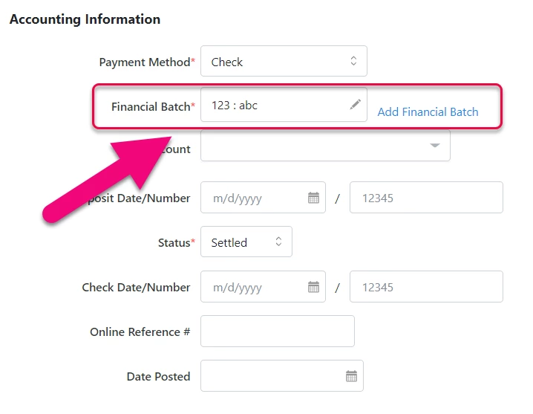Click the pencil edit icon in Financial Batch
Screen dimensions: 533x414
click(356, 104)
